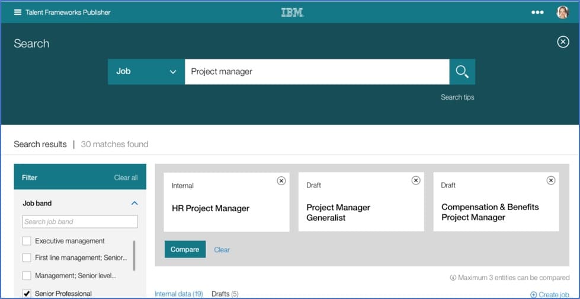Image resolution: width=580 pixels, height=299 pixels.
Task: Remove Project Manager Generalist from comparison
Action: pyautogui.click(x=416, y=180)
